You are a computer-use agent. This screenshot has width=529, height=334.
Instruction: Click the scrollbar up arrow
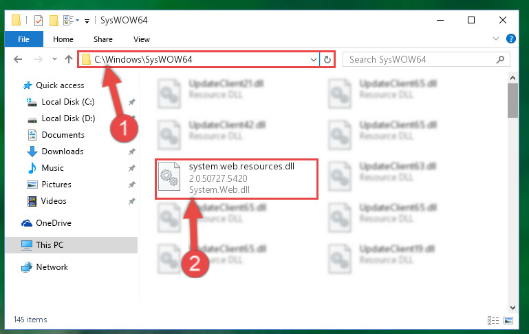[512, 78]
